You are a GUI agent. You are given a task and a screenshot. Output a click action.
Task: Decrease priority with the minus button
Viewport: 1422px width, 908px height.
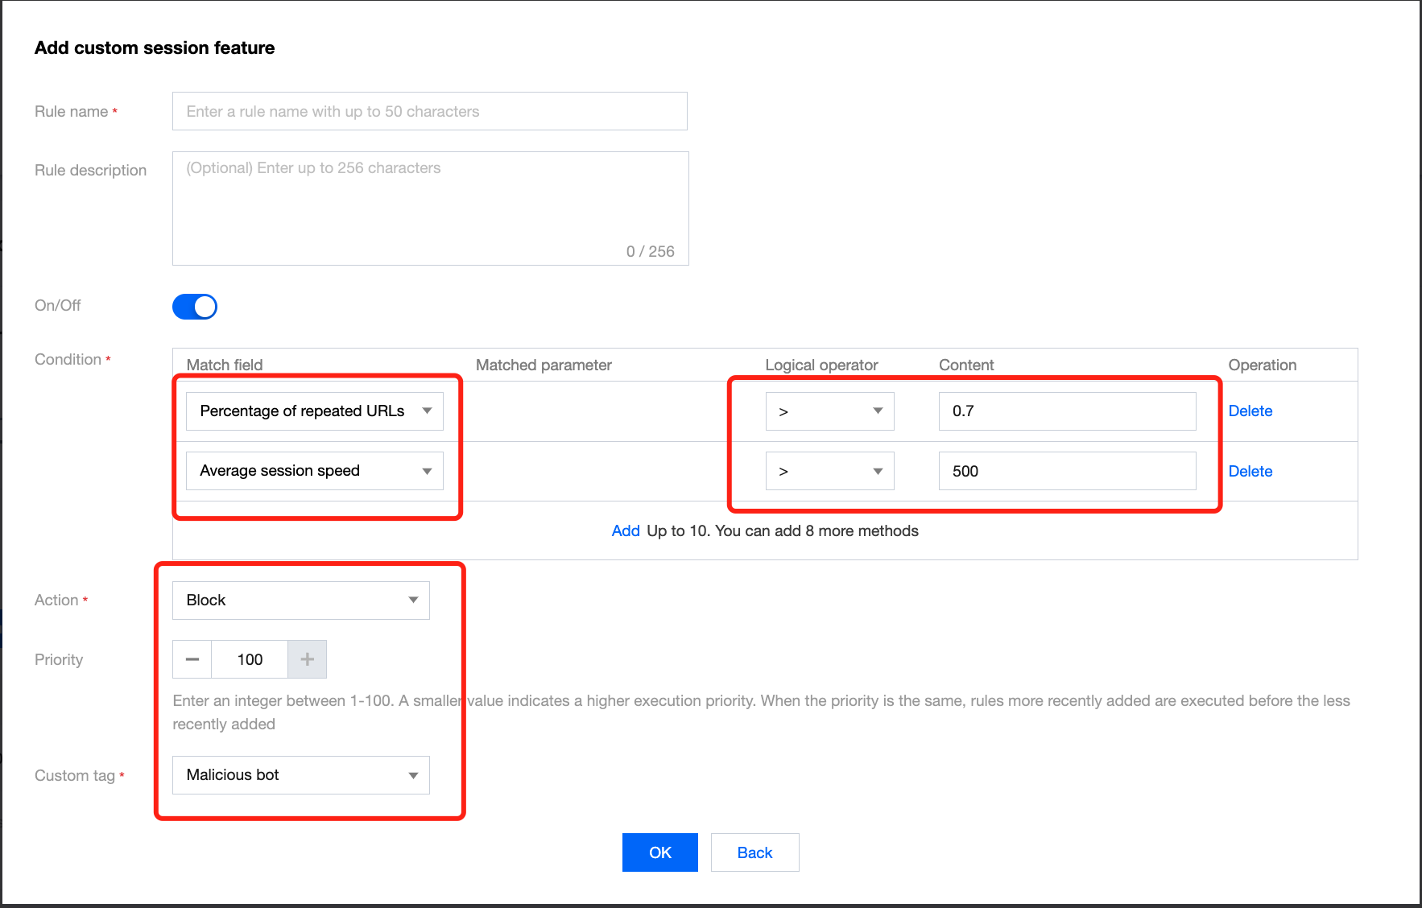click(x=192, y=659)
